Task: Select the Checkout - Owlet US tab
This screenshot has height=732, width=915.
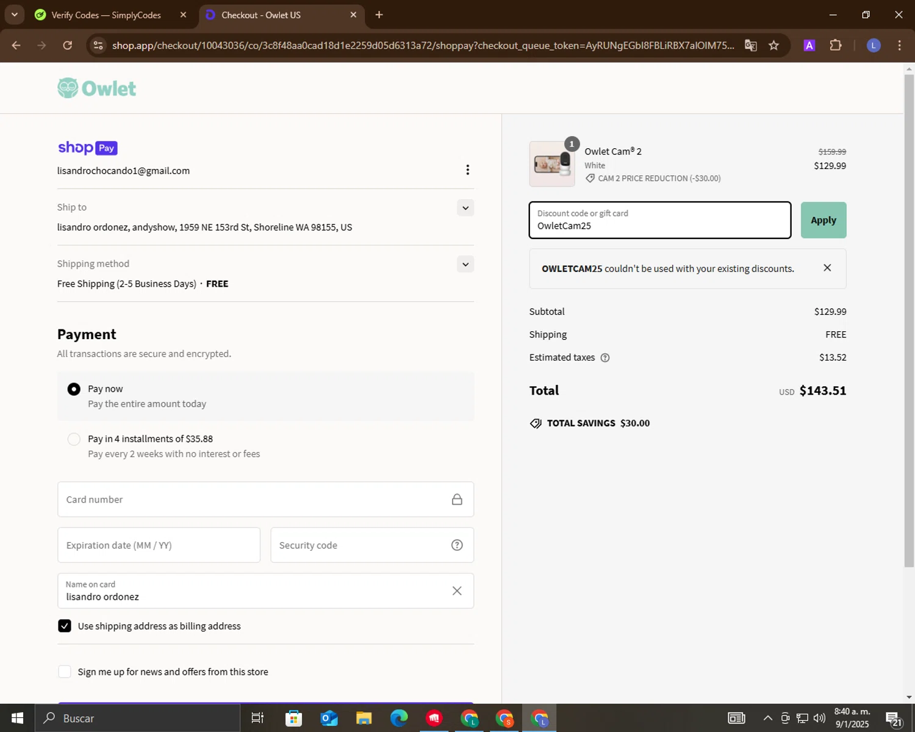Action: pos(261,15)
